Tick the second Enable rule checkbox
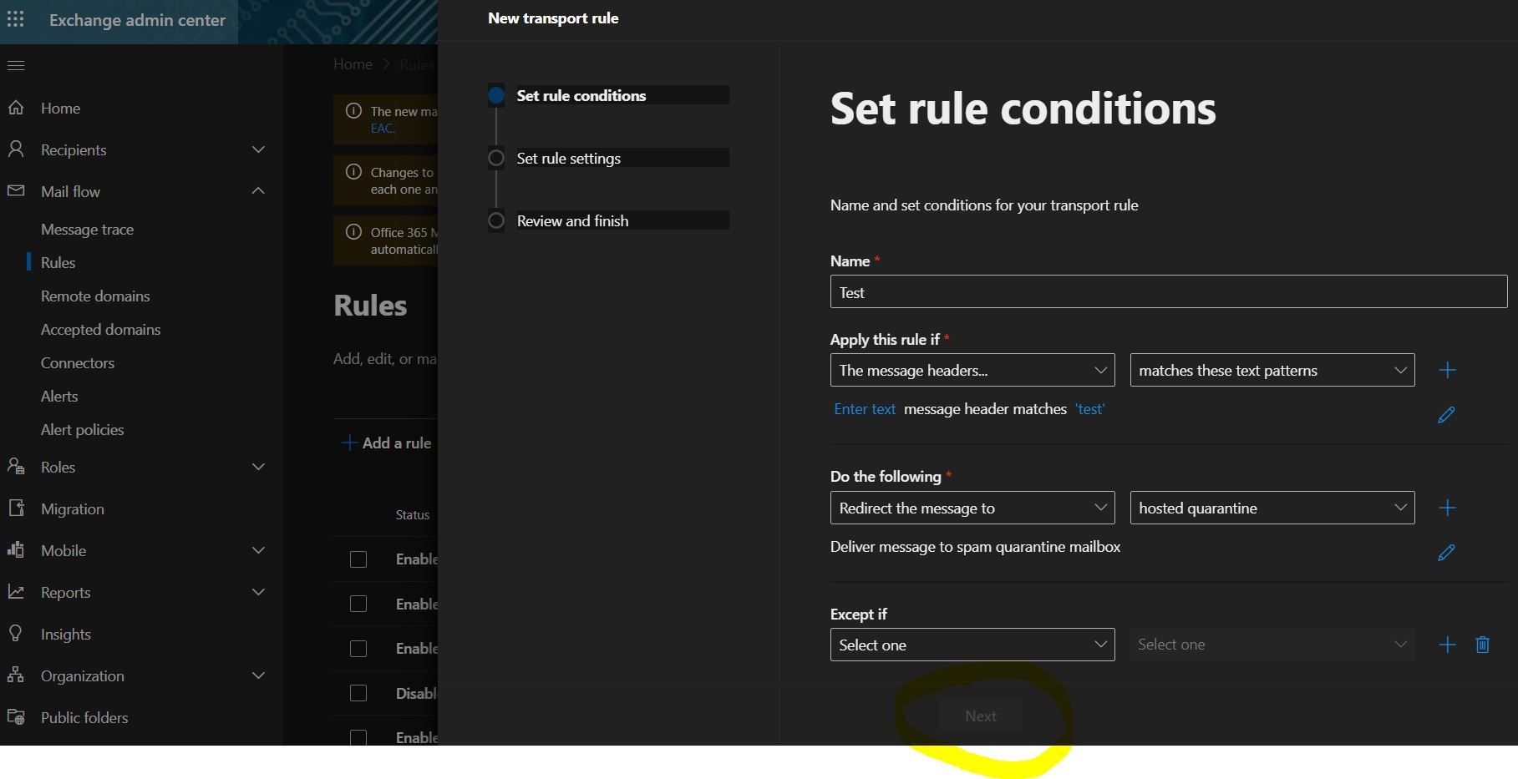The width and height of the screenshot is (1518, 779). coord(358,604)
